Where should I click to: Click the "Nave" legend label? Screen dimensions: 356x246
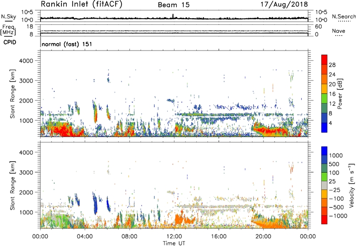(x=339, y=31)
